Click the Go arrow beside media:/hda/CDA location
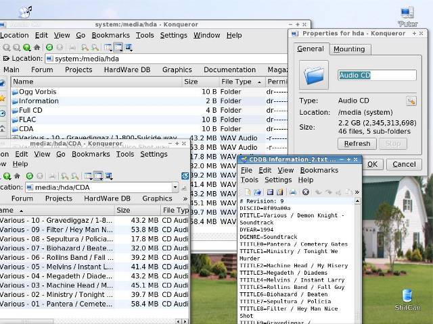This screenshot has height=324, width=433. 184,188
